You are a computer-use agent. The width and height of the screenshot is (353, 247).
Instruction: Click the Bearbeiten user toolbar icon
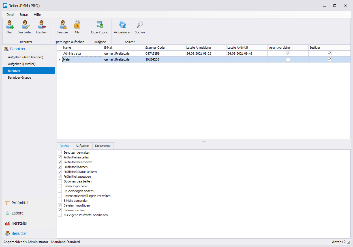pyautogui.click(x=25, y=25)
